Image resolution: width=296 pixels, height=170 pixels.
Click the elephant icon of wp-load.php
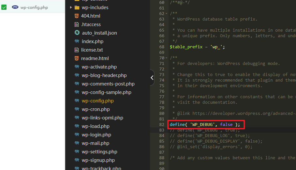[x=77, y=126]
